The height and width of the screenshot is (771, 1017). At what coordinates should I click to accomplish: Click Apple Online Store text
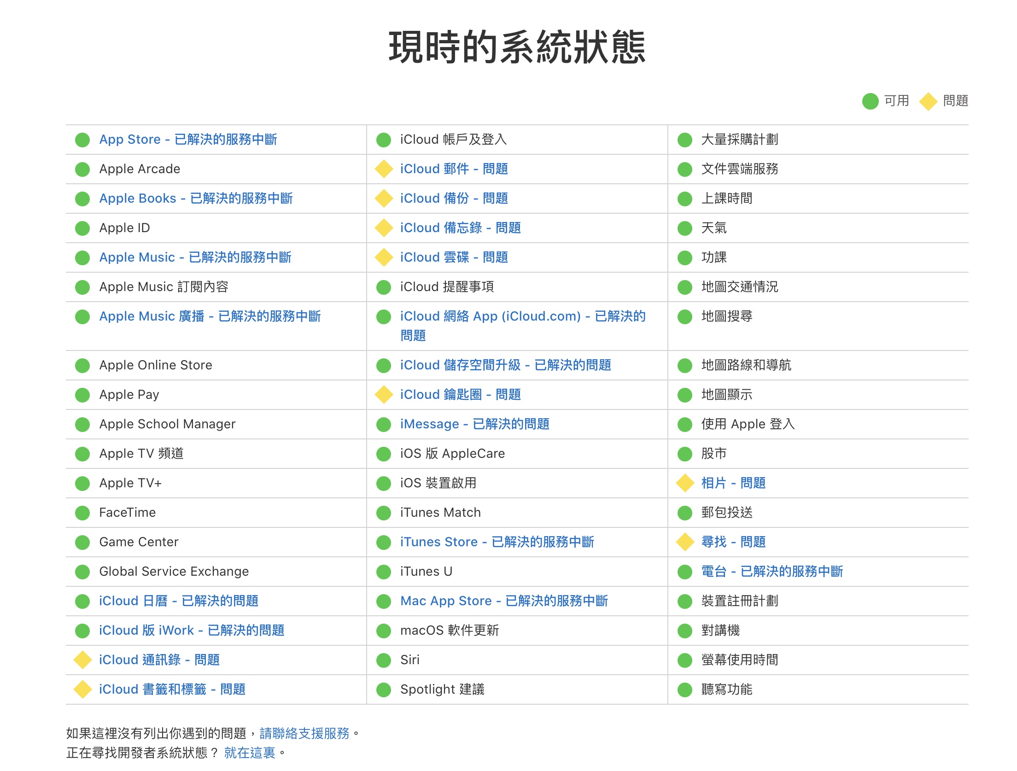156,365
